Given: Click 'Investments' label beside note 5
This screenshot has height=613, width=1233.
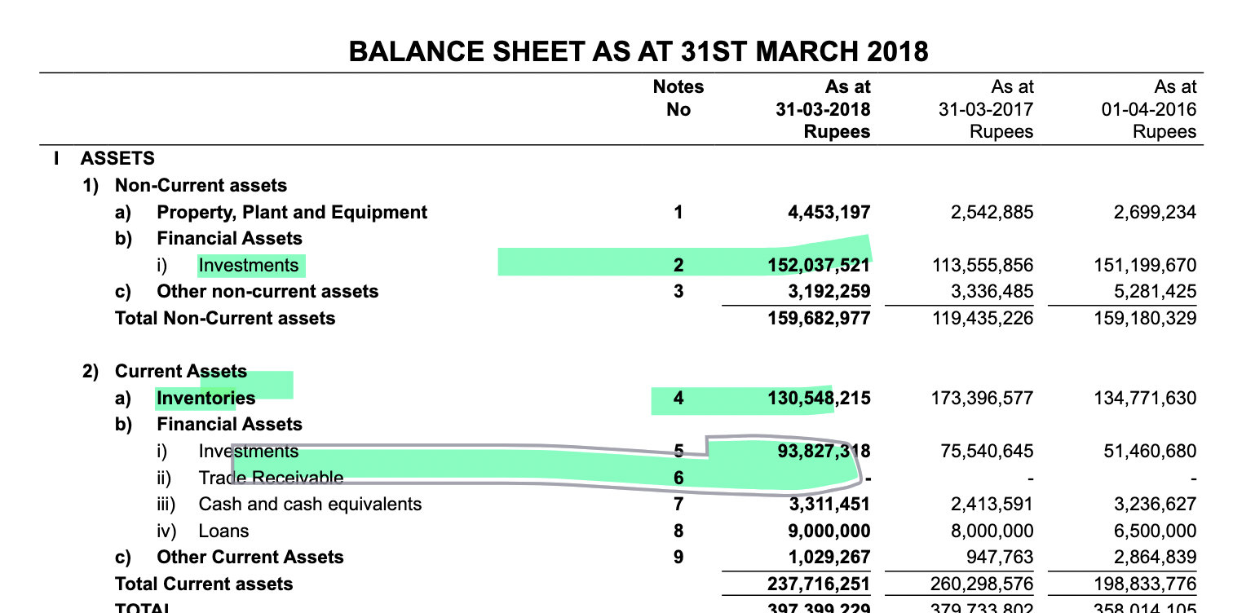Looking at the screenshot, I should click(x=249, y=452).
